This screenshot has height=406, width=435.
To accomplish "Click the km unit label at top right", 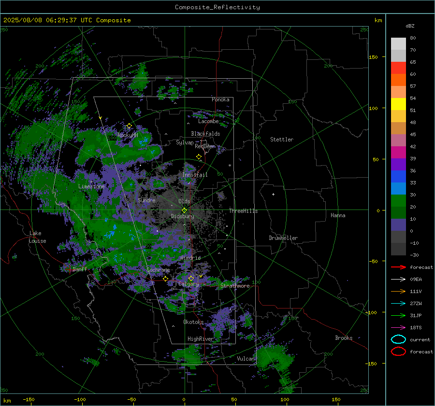I will tap(378, 20).
